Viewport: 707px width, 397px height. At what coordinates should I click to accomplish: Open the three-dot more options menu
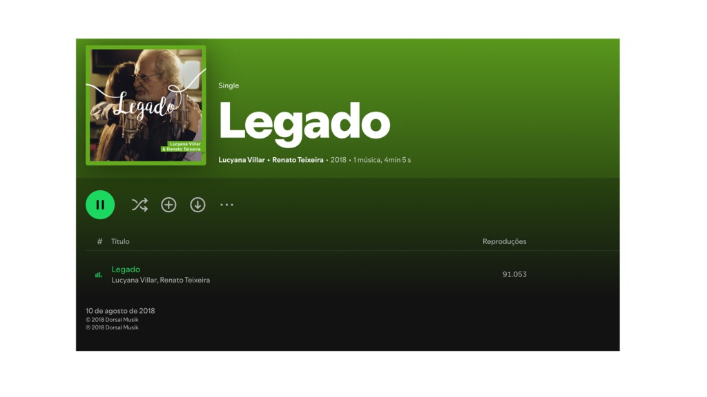[x=226, y=205]
